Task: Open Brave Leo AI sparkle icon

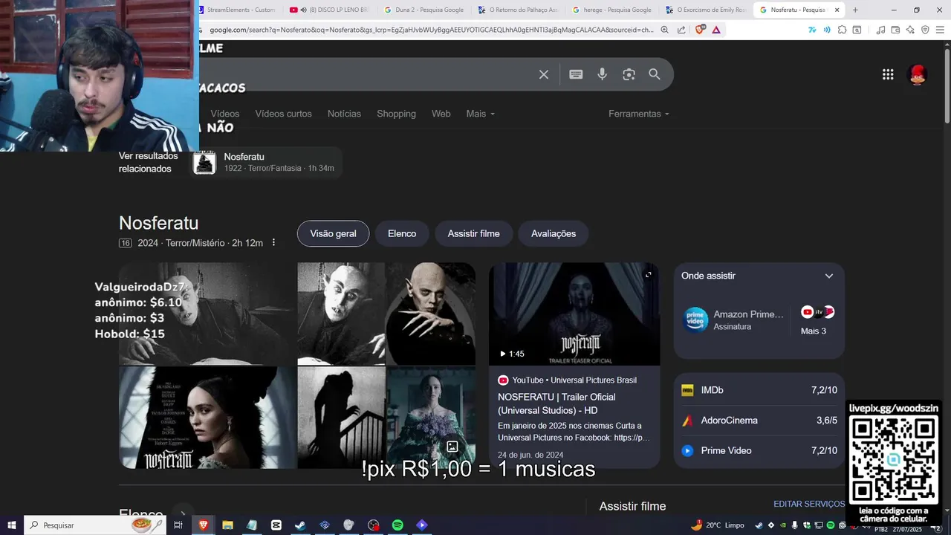Action: (910, 30)
